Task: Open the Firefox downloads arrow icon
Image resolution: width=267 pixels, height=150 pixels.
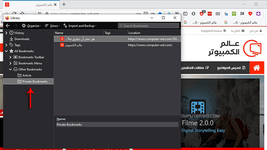Action: [x=169, y=13]
